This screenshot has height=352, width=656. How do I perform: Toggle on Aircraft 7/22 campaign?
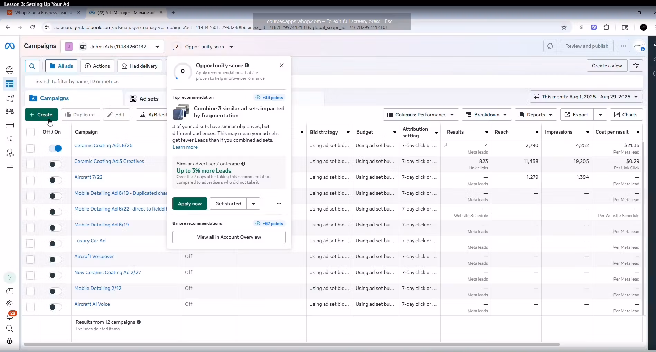click(x=55, y=180)
